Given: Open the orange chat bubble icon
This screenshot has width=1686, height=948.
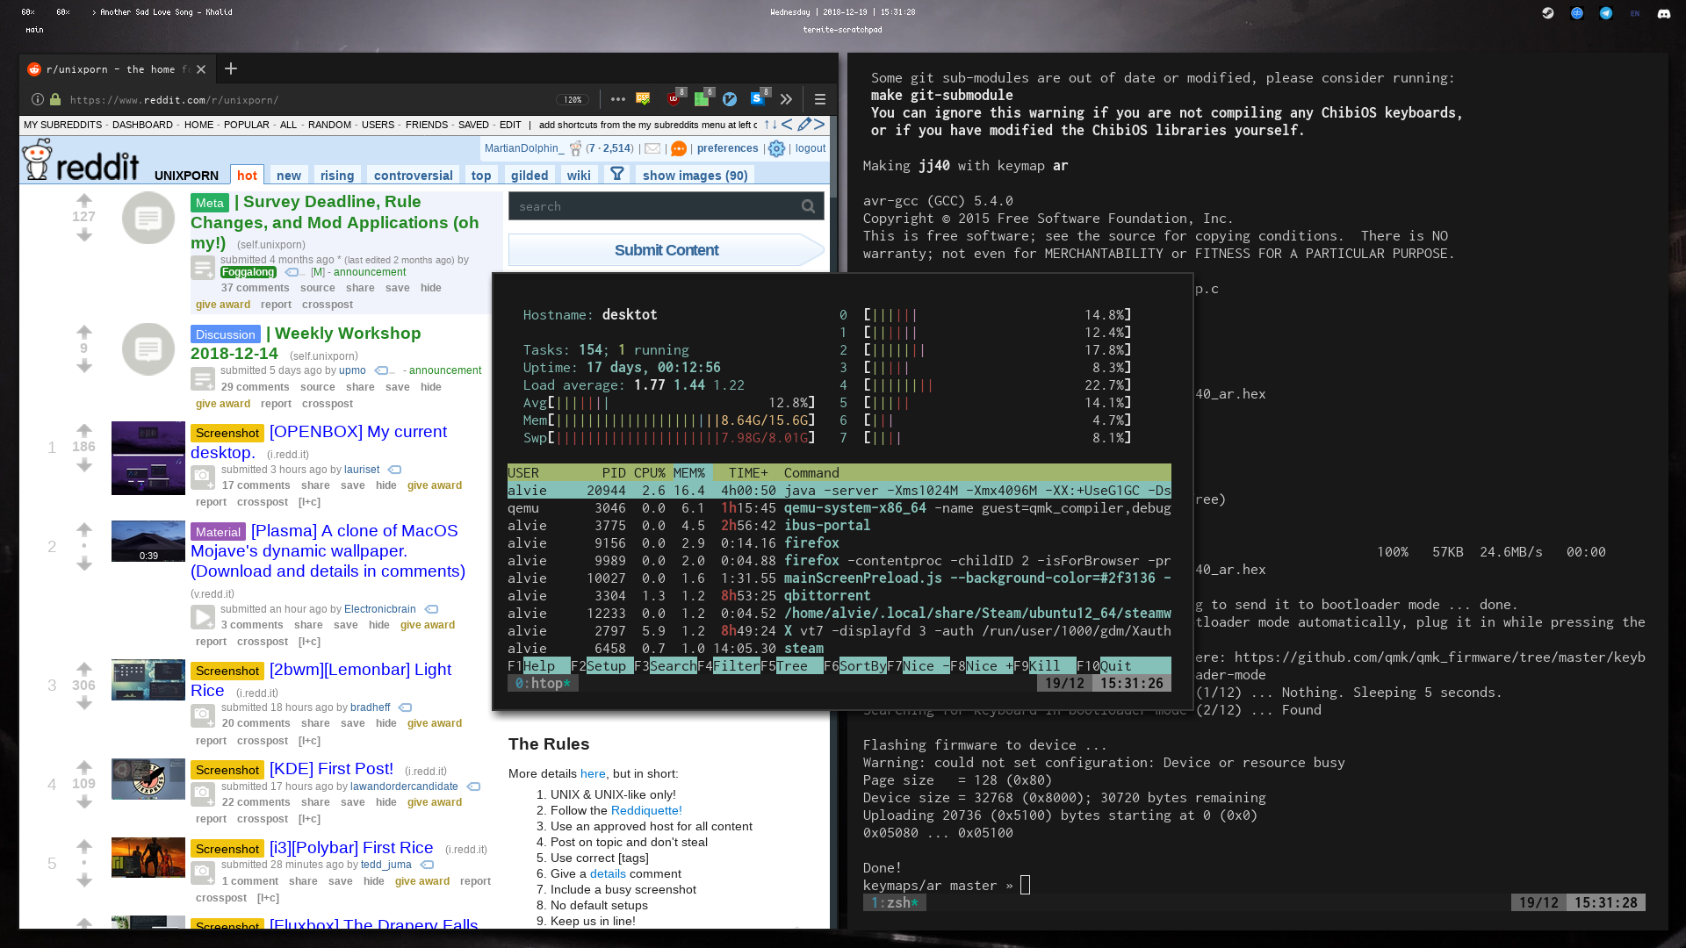Looking at the screenshot, I should [x=679, y=149].
